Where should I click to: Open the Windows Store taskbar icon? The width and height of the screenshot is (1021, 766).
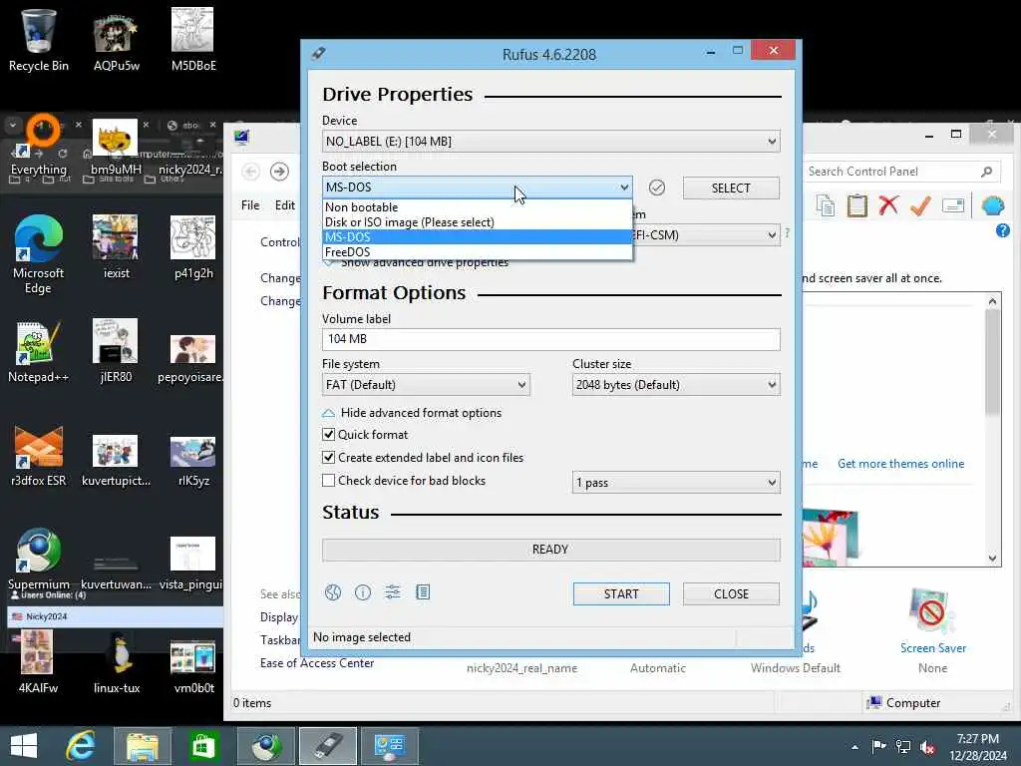click(202, 746)
